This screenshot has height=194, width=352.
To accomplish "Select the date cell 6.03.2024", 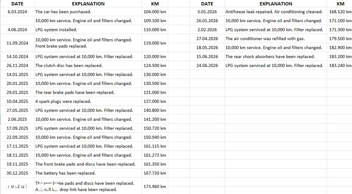I will click(17, 12).
